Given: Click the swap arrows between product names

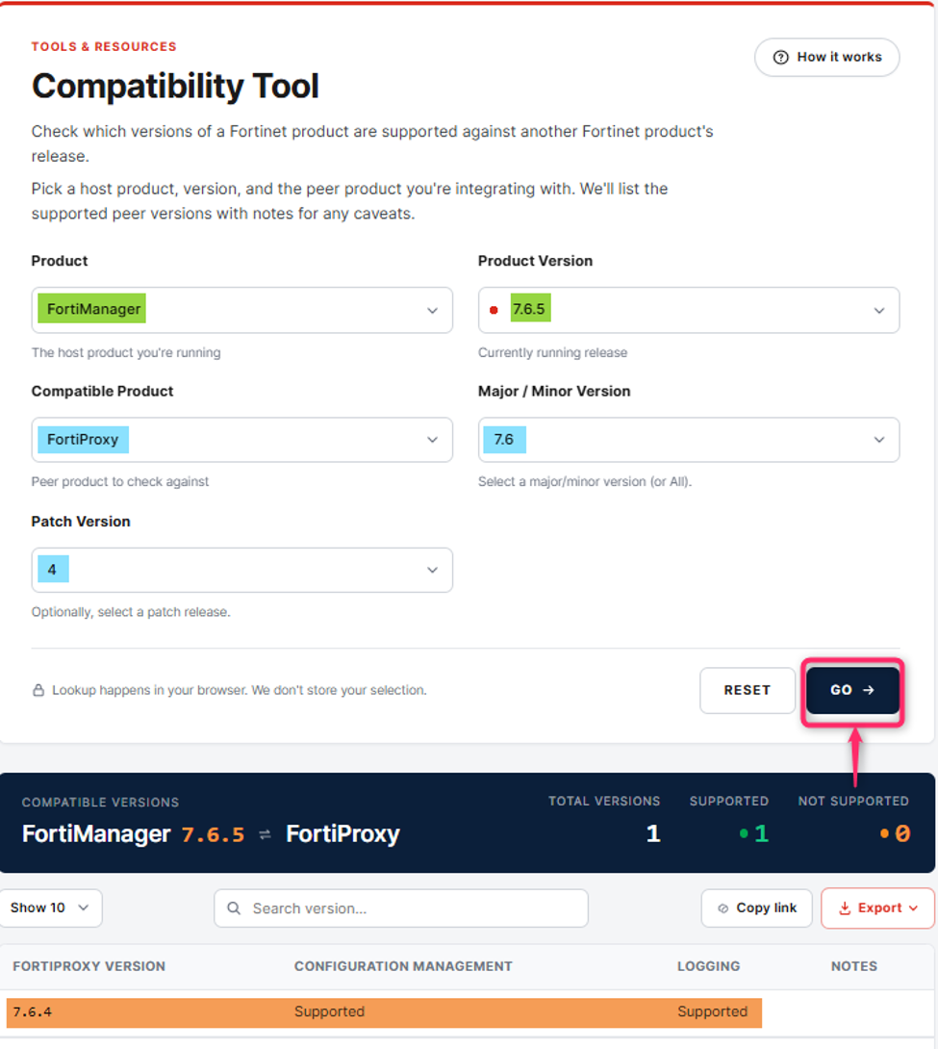Looking at the screenshot, I should tap(265, 834).
